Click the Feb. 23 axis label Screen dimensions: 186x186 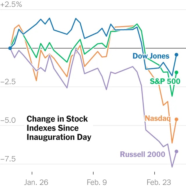[x=159, y=182]
